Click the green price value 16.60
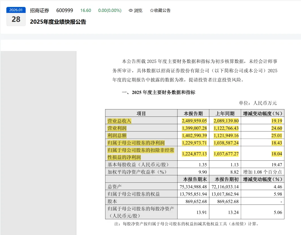 (x=86, y=11)
